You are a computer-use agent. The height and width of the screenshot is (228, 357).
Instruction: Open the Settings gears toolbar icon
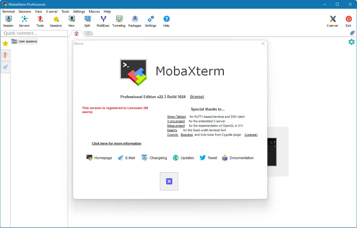click(x=151, y=21)
